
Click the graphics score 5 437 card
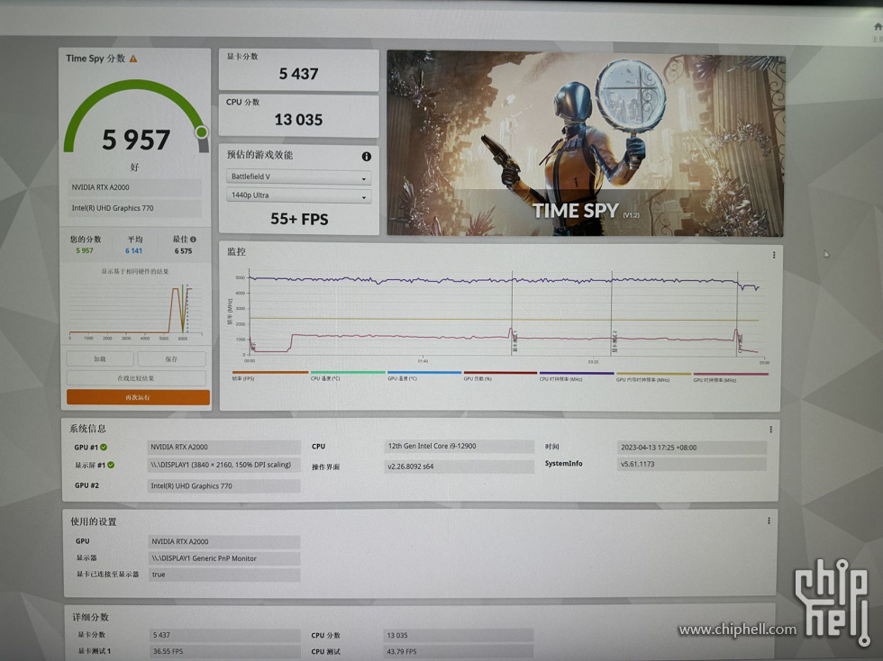pos(298,69)
